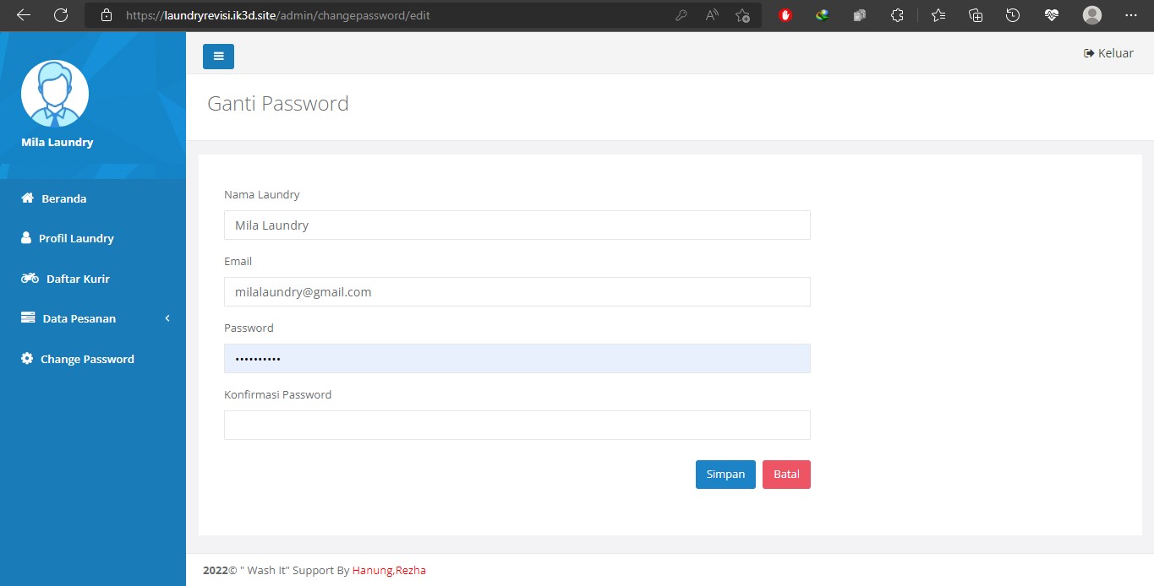The width and height of the screenshot is (1154, 586).
Task: Open browser extensions puzzle icon
Action: click(x=898, y=15)
